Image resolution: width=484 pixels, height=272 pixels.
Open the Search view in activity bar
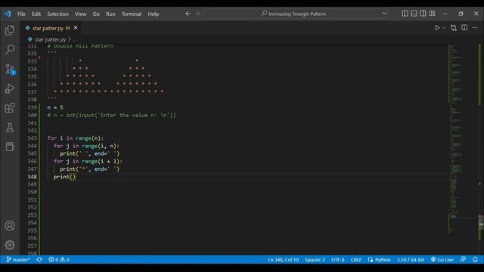pyautogui.click(x=10, y=49)
